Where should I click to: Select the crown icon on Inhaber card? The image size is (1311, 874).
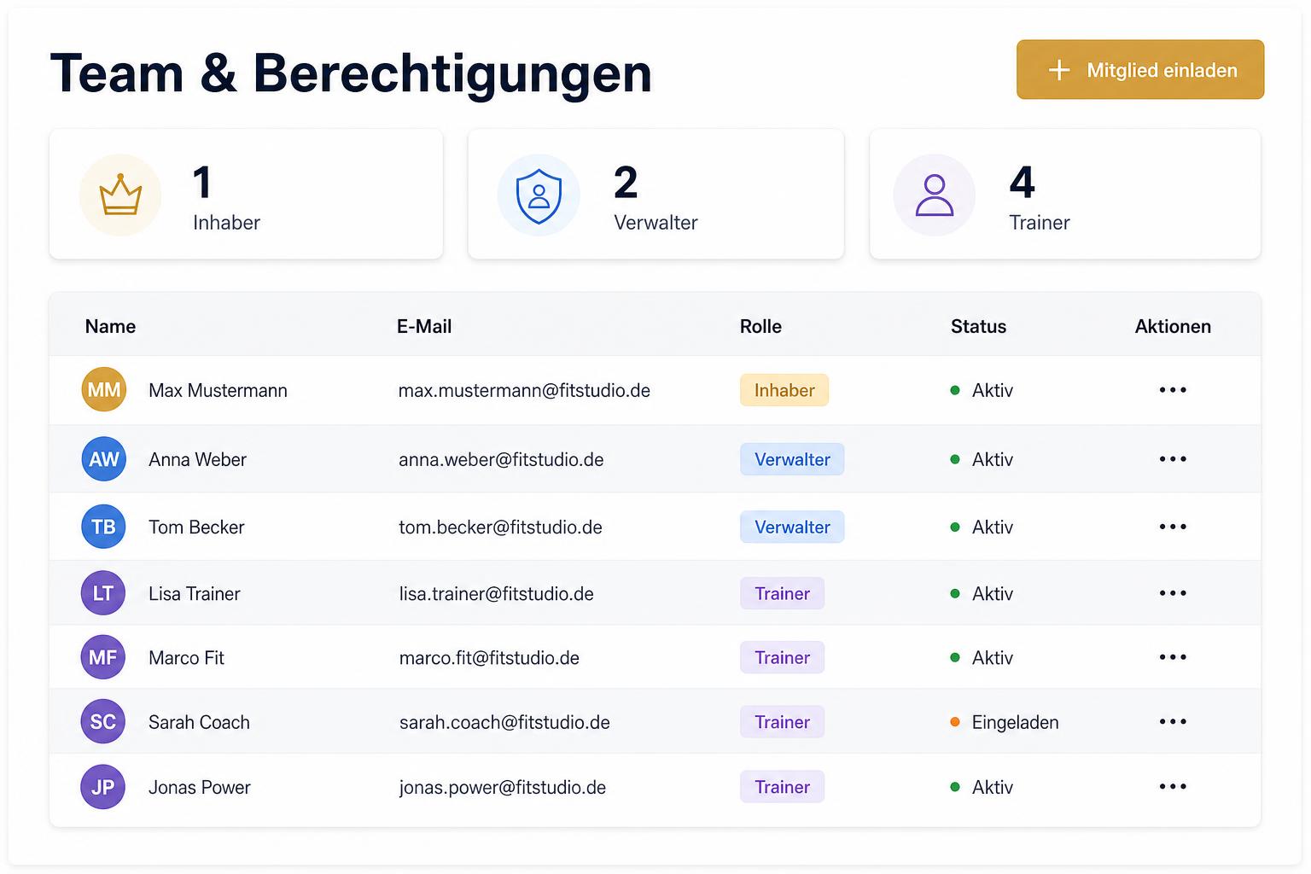[120, 195]
